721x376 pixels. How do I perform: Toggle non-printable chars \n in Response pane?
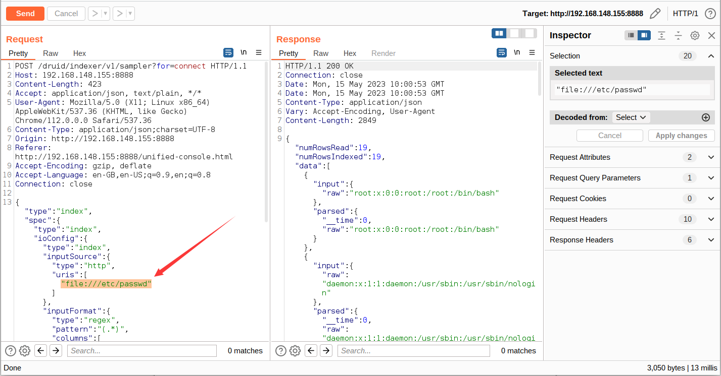(517, 52)
